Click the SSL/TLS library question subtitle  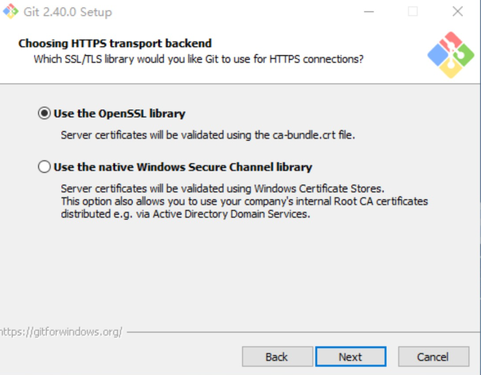pos(199,59)
